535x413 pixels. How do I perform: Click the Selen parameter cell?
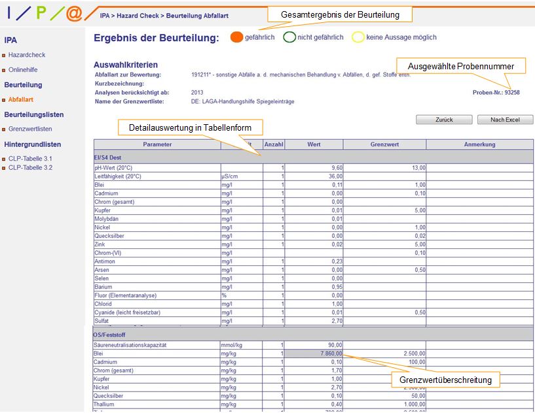[157, 278]
